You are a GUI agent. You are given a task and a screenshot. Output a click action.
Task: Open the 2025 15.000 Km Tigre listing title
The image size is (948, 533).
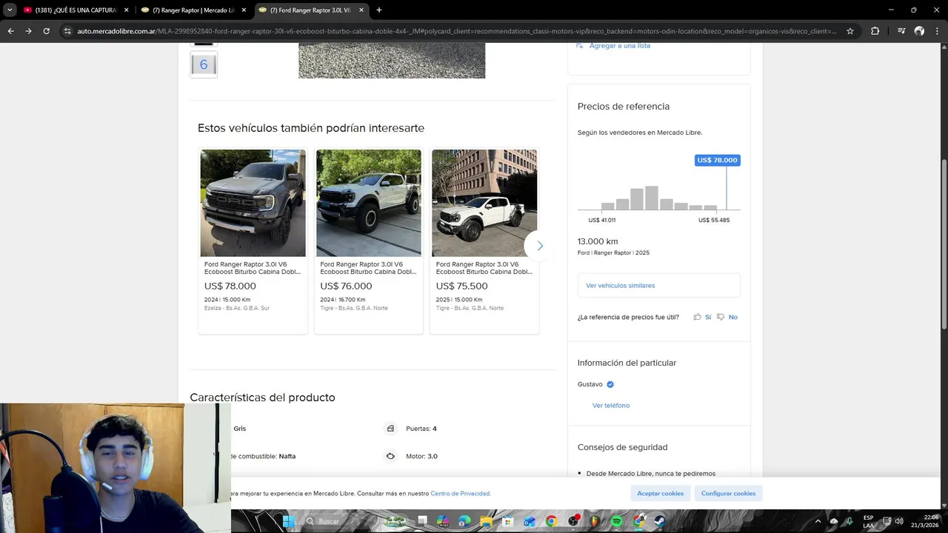pyautogui.click(x=484, y=268)
